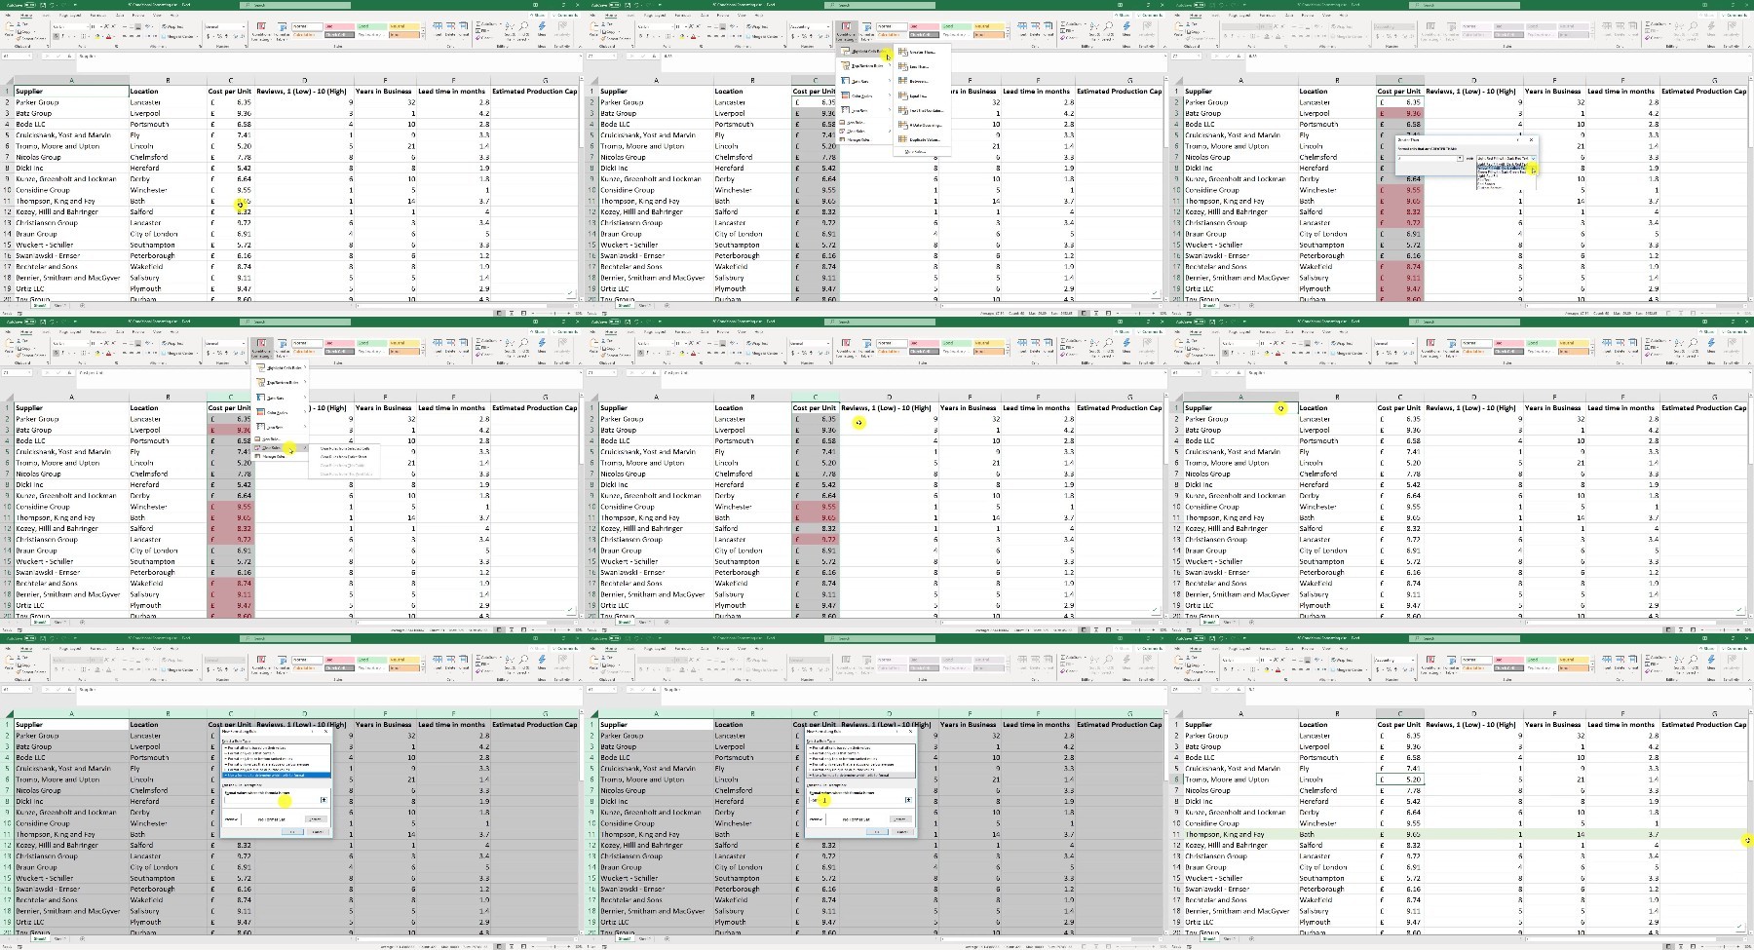The height and width of the screenshot is (950, 1754).
Task: Open Sort & Filter in the top-left frame
Action: [510, 31]
